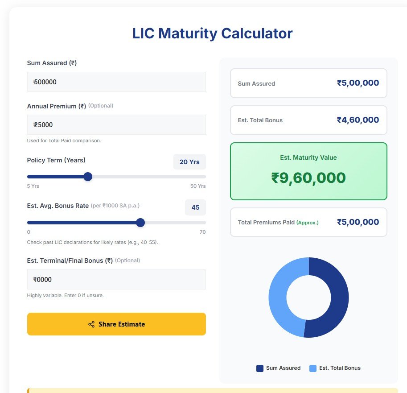407x393 pixels.
Task: Click the 20 Yrs policy term badge
Action: point(189,162)
